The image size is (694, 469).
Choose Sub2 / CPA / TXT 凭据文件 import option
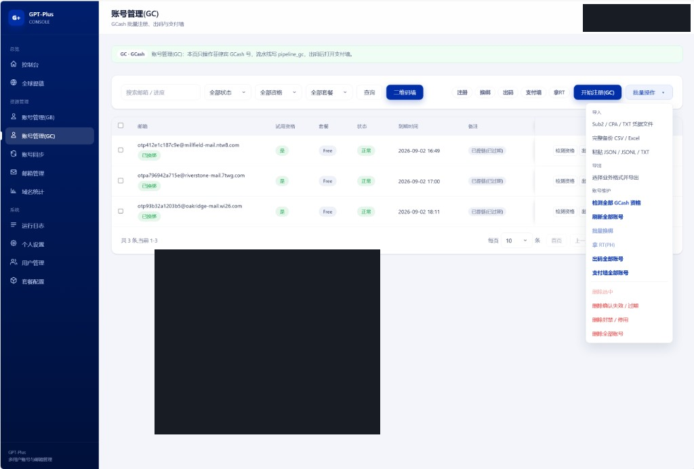click(629, 124)
